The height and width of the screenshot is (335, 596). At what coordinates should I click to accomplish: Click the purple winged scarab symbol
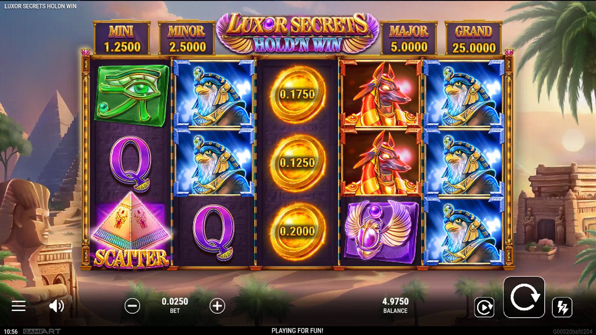click(x=381, y=231)
